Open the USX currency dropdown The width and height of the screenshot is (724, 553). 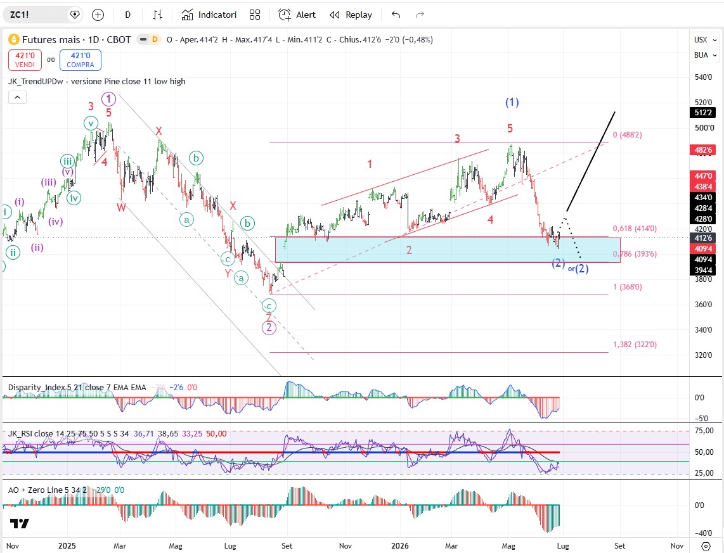point(705,40)
